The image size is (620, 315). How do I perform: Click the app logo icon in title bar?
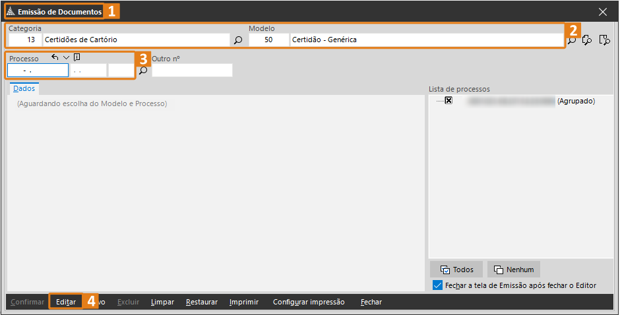tap(11, 12)
